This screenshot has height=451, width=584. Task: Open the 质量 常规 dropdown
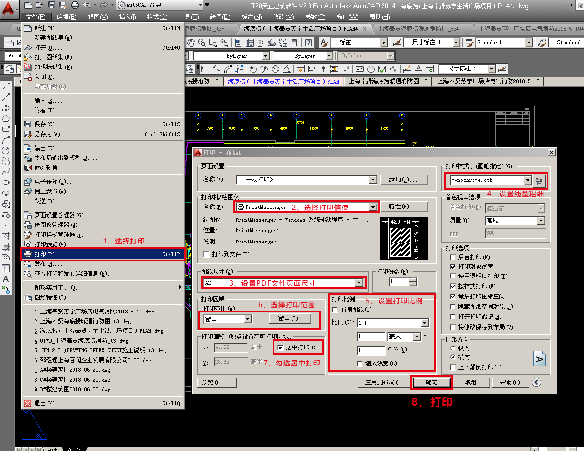pyautogui.click(x=541, y=221)
